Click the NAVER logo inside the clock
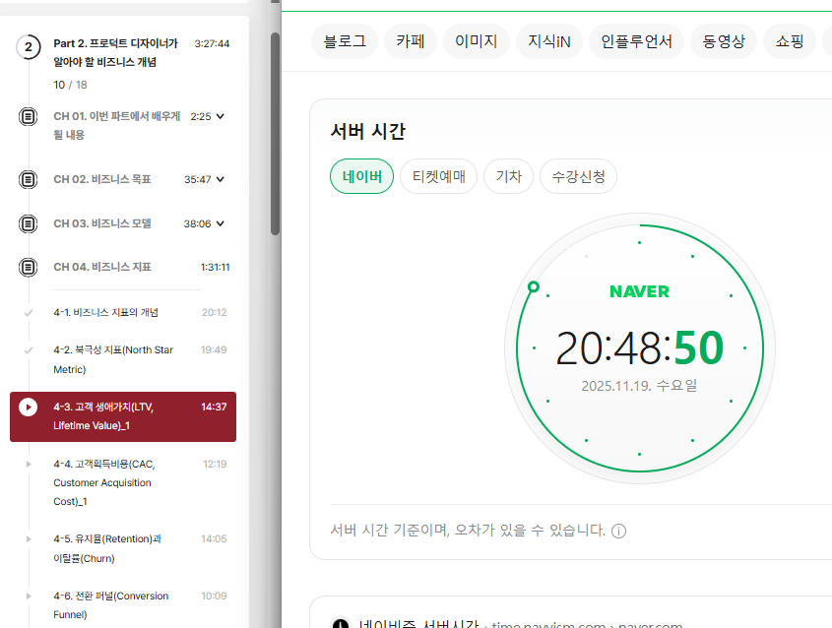 [x=639, y=291]
